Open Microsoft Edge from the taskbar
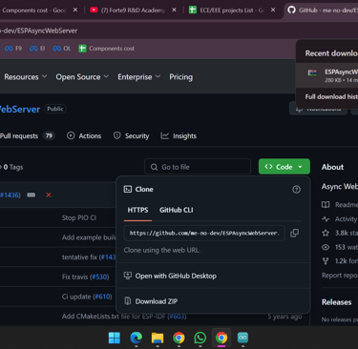The height and width of the screenshot is (349, 358). pyautogui.click(x=137, y=338)
